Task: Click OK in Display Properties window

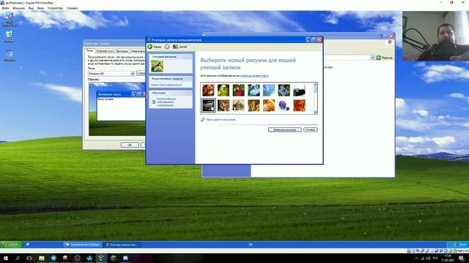Action: pyautogui.click(x=130, y=145)
